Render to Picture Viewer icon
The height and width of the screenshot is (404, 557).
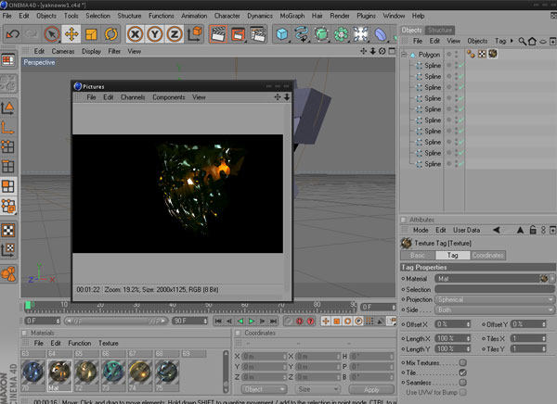[238, 34]
